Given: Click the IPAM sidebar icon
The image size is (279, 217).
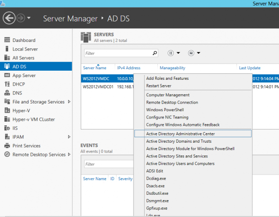Looking at the screenshot, I should click(7, 137).
